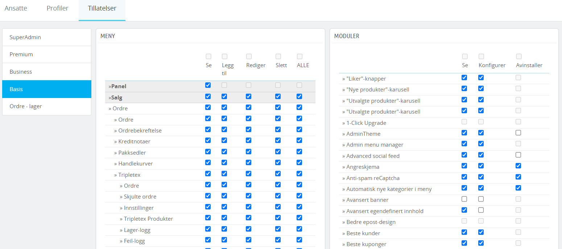Uncheck Avinstaller for Anti-spam reCaptcha
This screenshot has height=249, width=562.
[x=518, y=177]
